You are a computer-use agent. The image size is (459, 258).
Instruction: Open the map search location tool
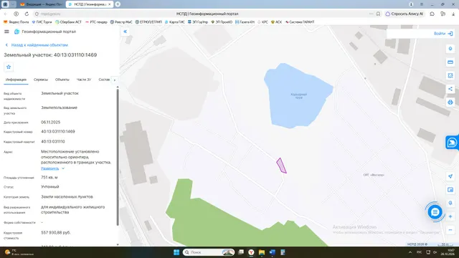click(x=450, y=203)
